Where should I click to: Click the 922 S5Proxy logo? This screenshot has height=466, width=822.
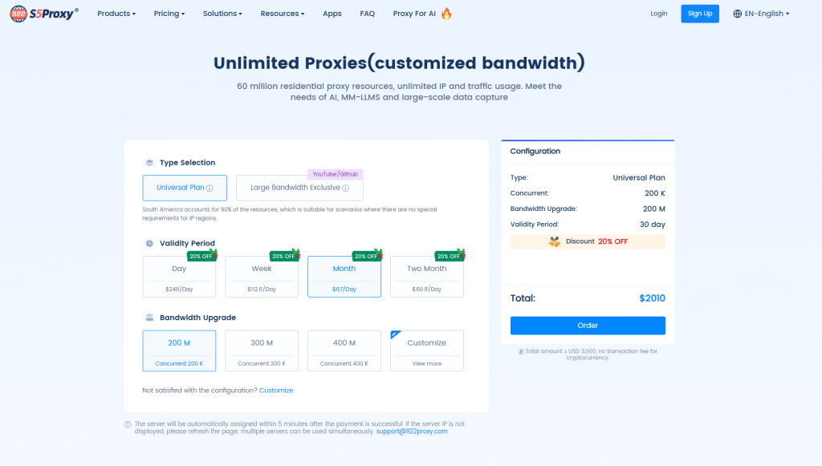click(x=44, y=14)
